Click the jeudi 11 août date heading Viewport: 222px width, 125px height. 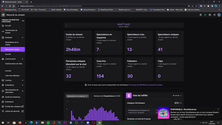pos(124,24)
